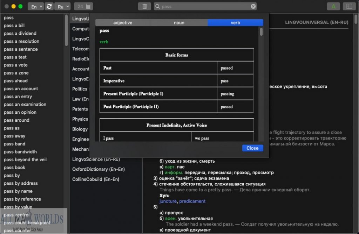Click the green A font button

[x=333, y=6]
